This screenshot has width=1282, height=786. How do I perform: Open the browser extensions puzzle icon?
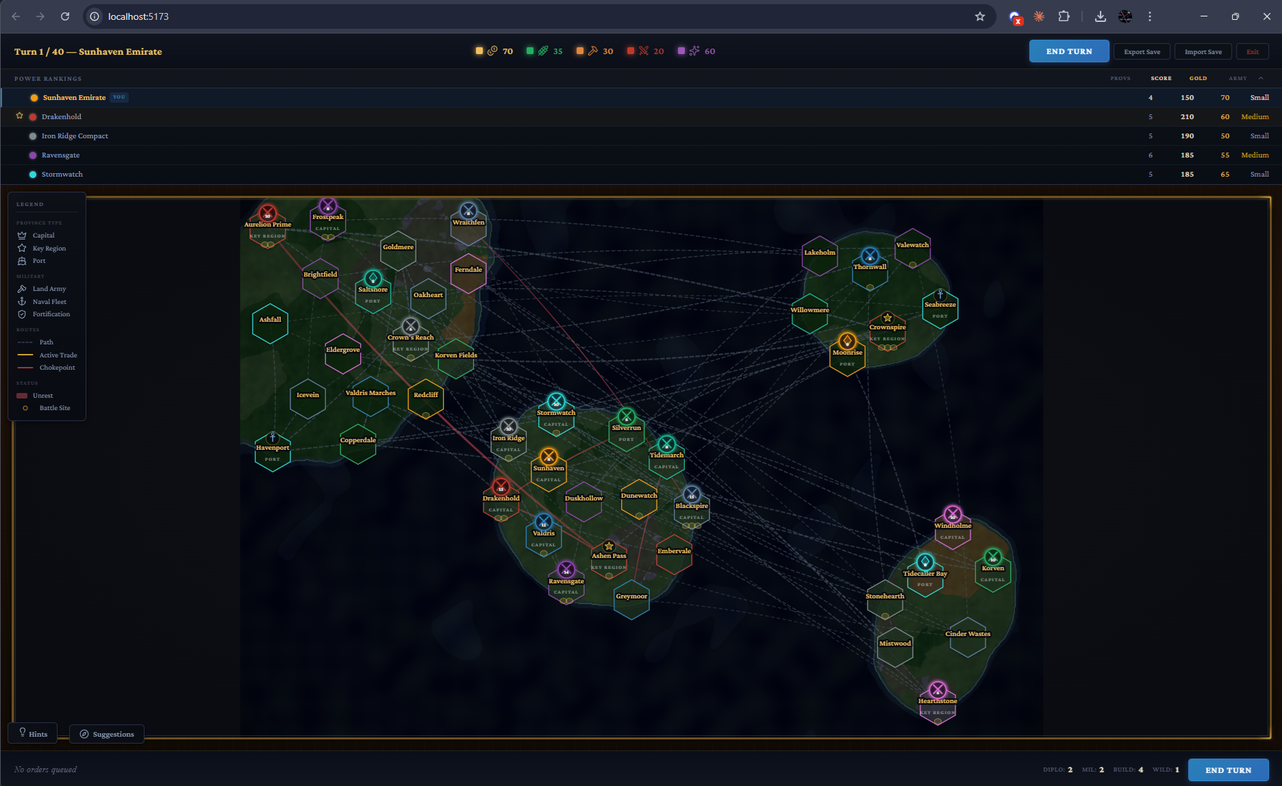tap(1064, 16)
